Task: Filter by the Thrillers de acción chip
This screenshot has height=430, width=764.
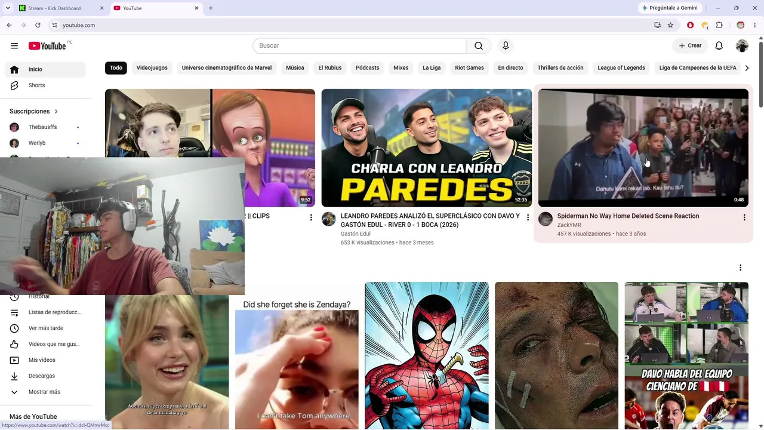Action: point(560,68)
